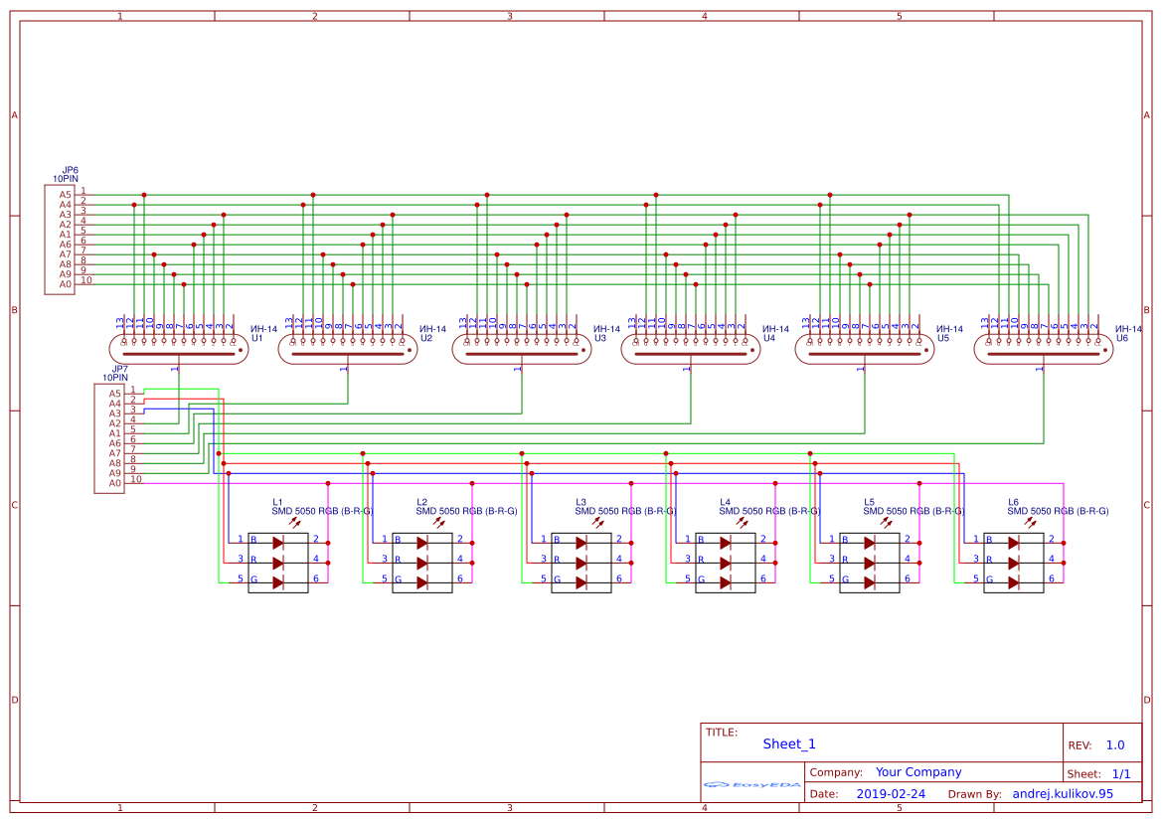
Task: Select the green diode in LED L4
Action: click(725, 583)
